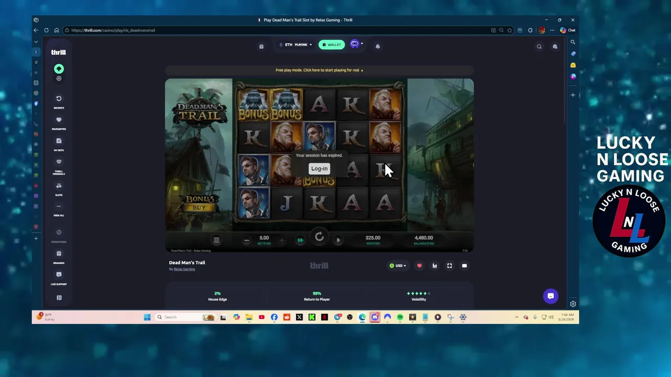Open Thrill Originals games
This screenshot has width=671, height=377.
[59, 165]
